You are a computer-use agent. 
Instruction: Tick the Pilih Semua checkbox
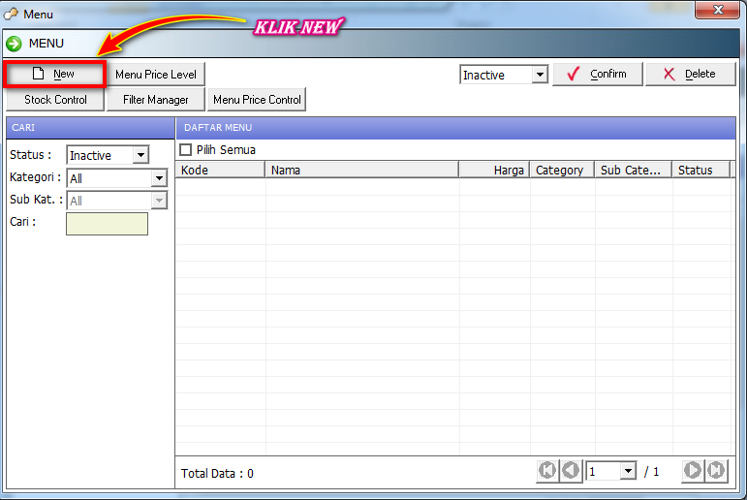(x=186, y=149)
